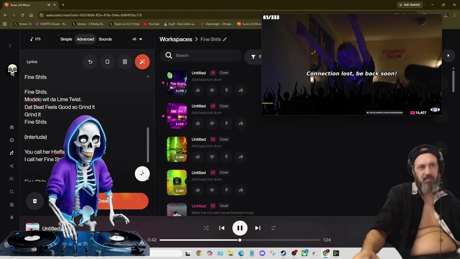Click the trash button left of Create
Screen dimensions: 460x259
[35, 201]
